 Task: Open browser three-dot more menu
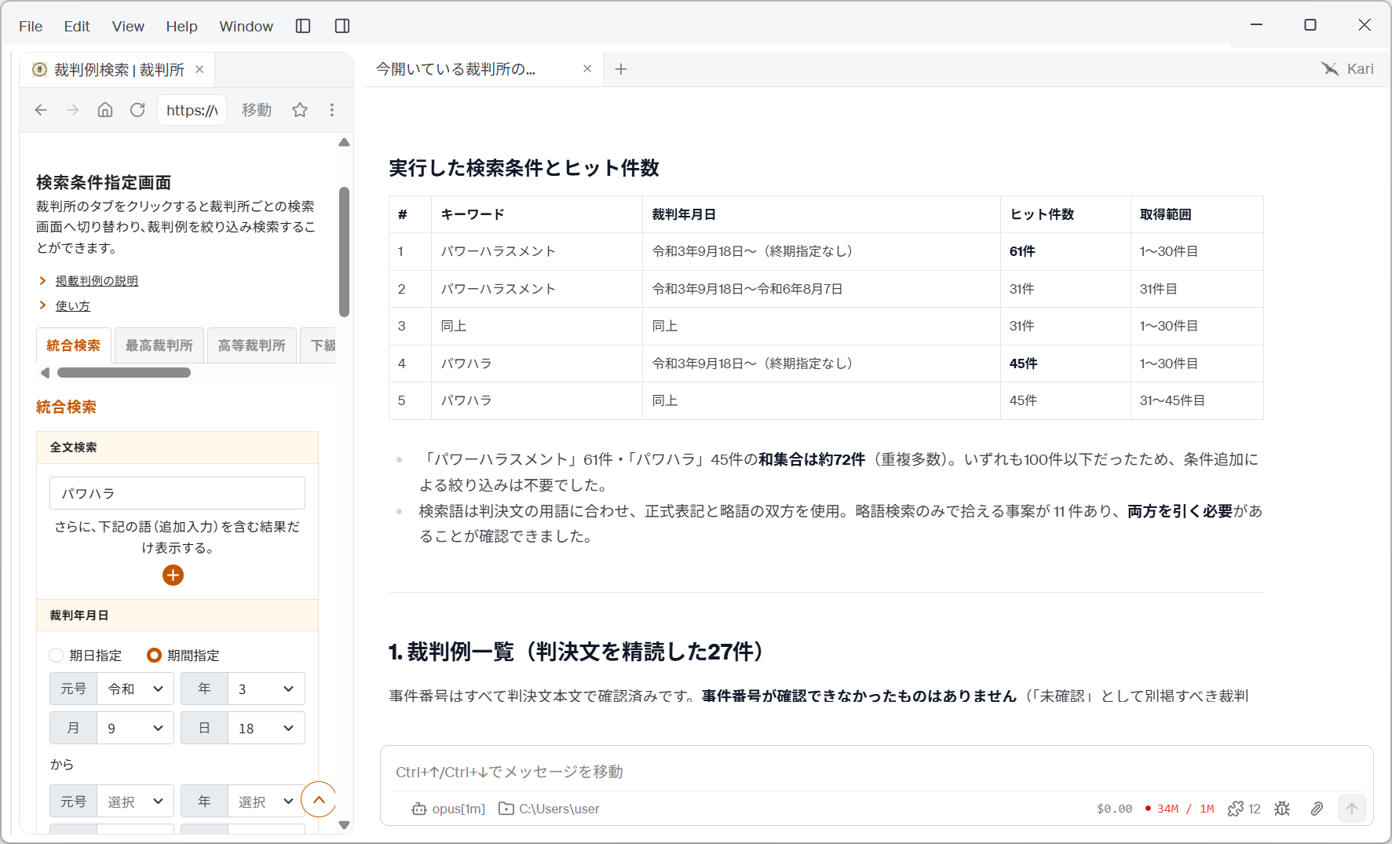coord(332,110)
